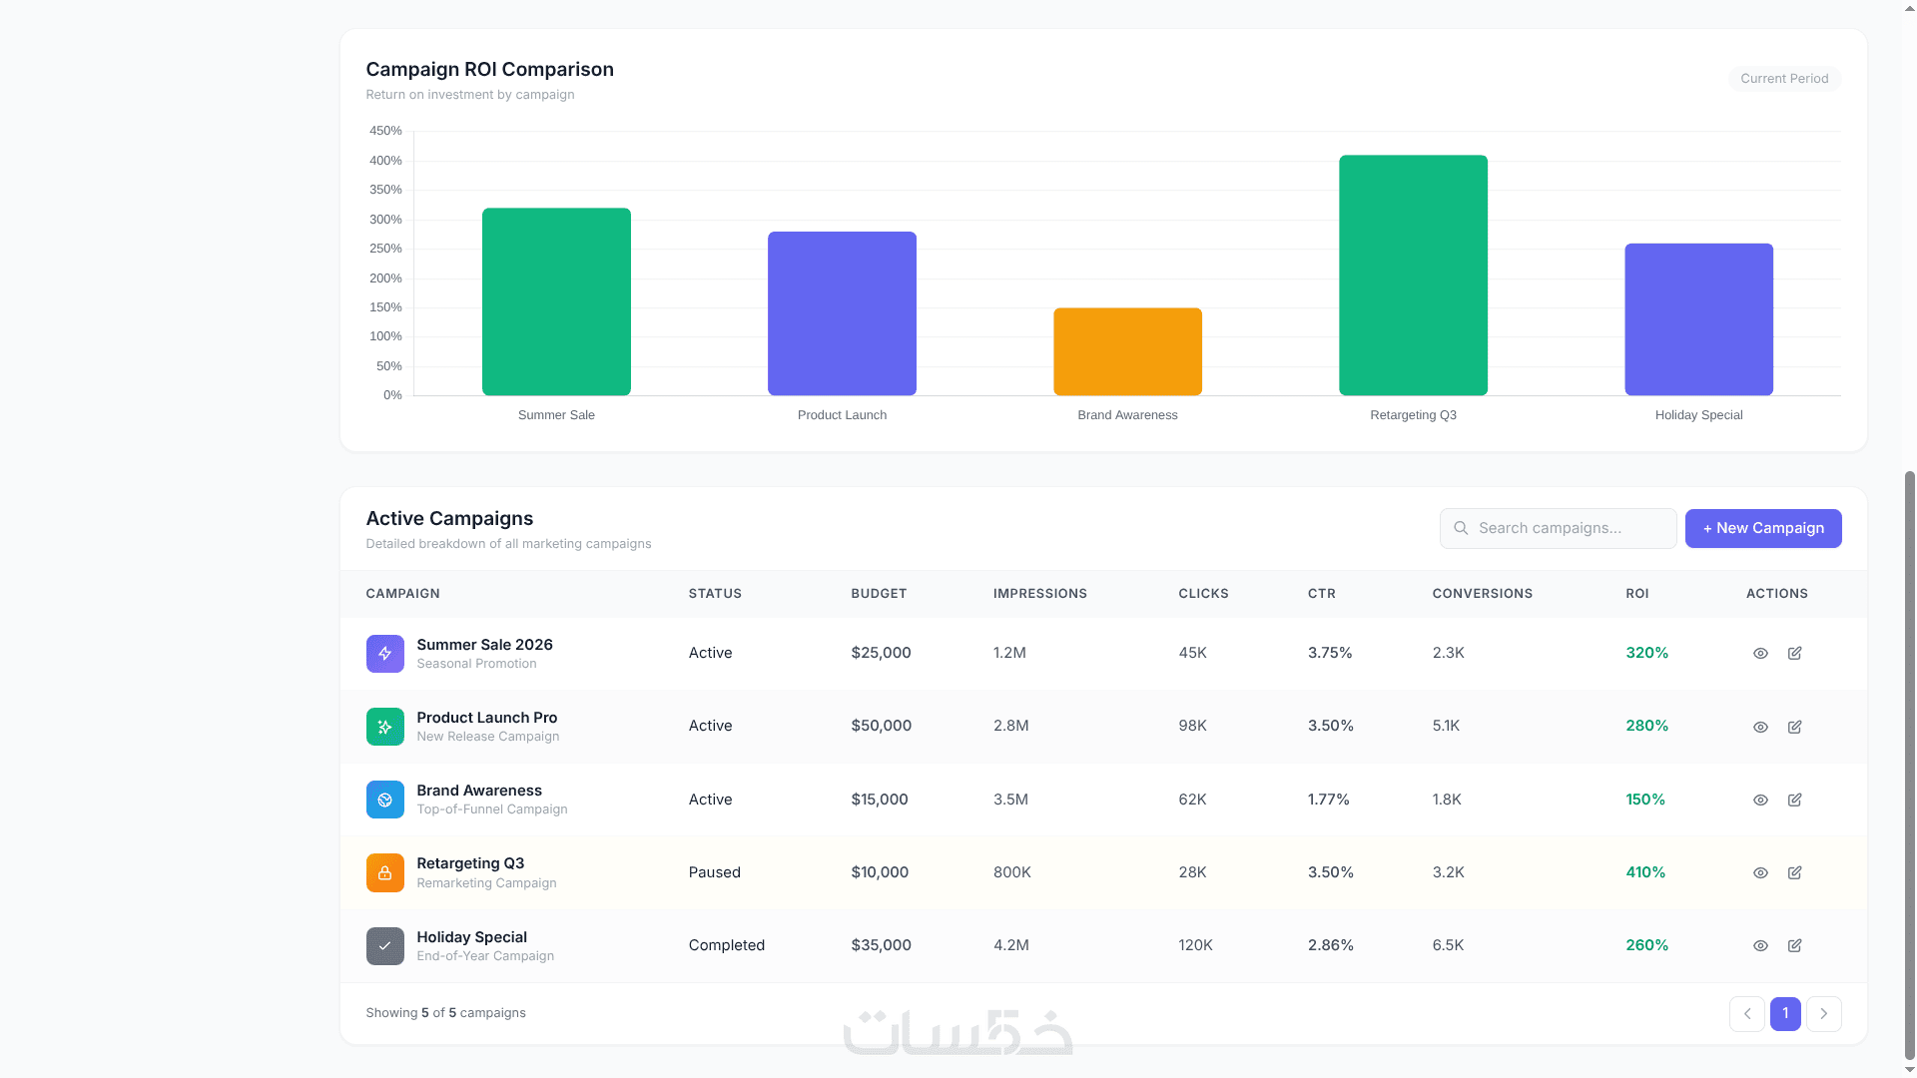This screenshot has height=1078, width=1917.
Task: Go to the next page with right chevron
Action: coord(1824,1013)
